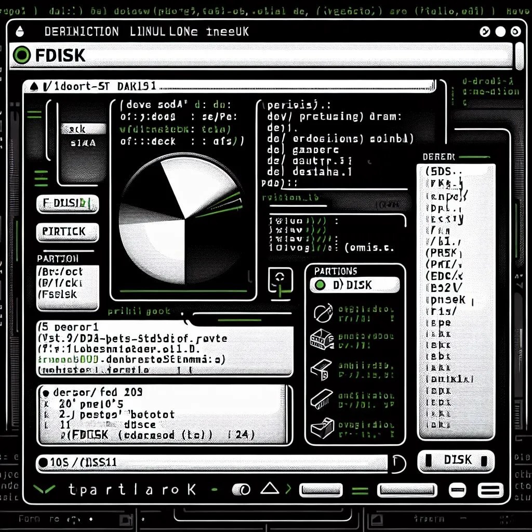Click the (5 peoror1 line in text panel
This screenshot has height=532, width=532.
(69, 327)
